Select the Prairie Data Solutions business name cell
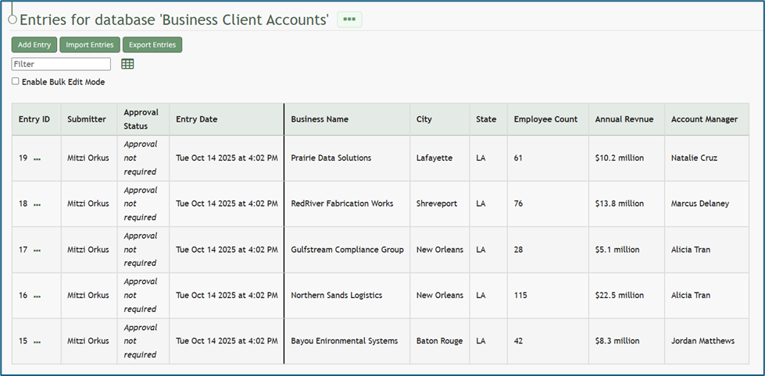This screenshot has height=376, width=765. (x=331, y=158)
